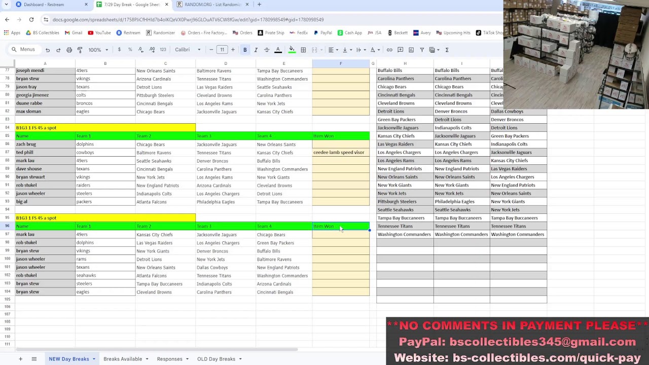Open horizontal align dropdown
The height and width of the screenshot is (365, 649).
(333, 50)
